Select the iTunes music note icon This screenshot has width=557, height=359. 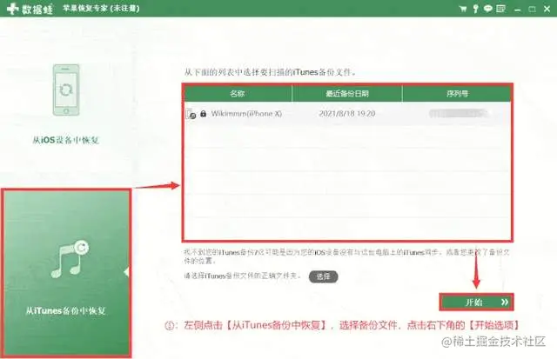[70, 259]
